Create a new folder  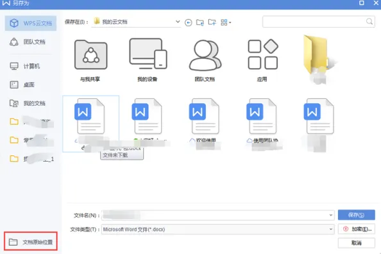[212, 22]
